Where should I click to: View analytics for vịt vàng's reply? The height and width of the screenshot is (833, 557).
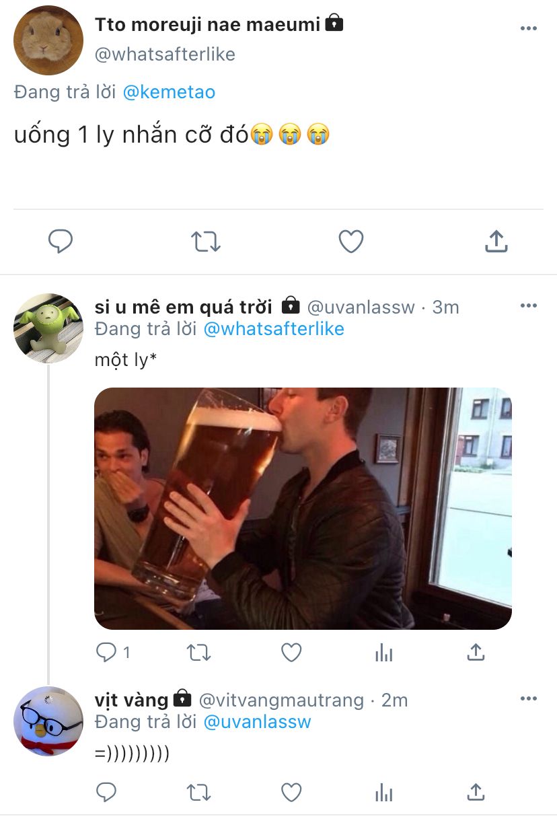click(383, 793)
